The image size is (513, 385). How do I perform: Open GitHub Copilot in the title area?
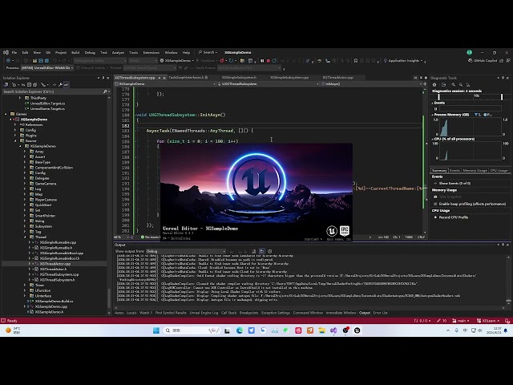coord(483,61)
